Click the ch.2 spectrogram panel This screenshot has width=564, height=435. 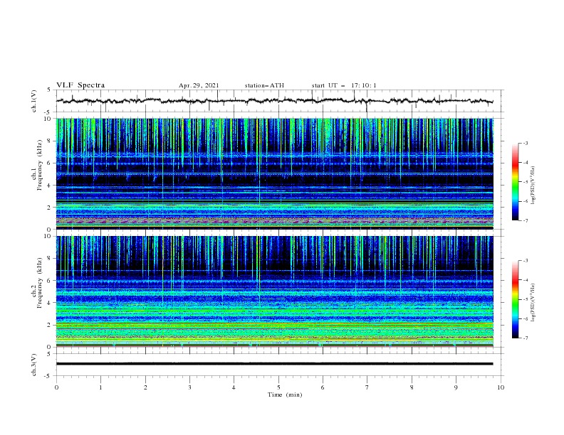(274, 291)
